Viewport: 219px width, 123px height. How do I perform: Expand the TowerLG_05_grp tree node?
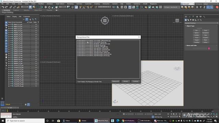point(9,74)
